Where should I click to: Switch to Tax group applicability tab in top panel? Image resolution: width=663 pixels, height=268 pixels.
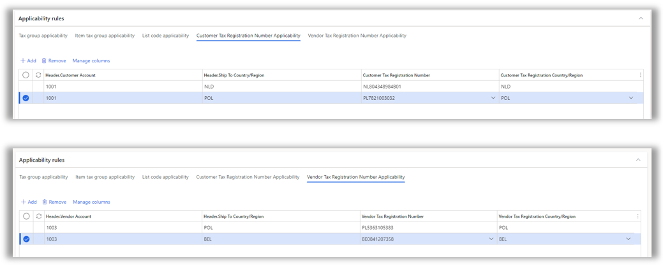pos(43,36)
